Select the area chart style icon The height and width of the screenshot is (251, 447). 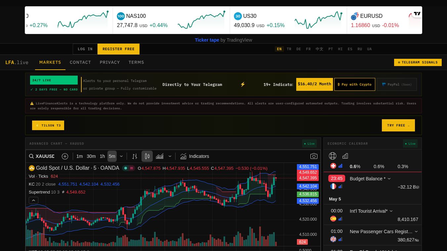[x=160, y=156]
